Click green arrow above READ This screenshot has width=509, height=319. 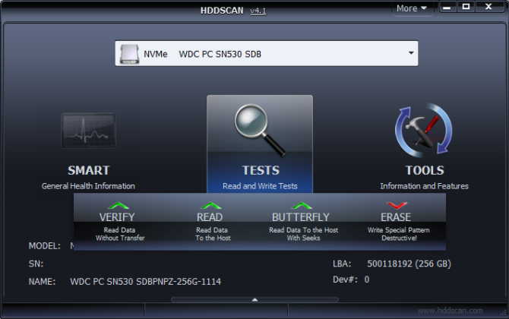tap(210, 205)
